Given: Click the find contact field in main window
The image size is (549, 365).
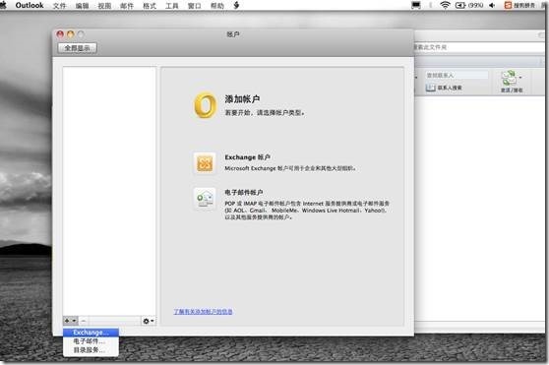Looking at the screenshot, I should click(x=457, y=75).
